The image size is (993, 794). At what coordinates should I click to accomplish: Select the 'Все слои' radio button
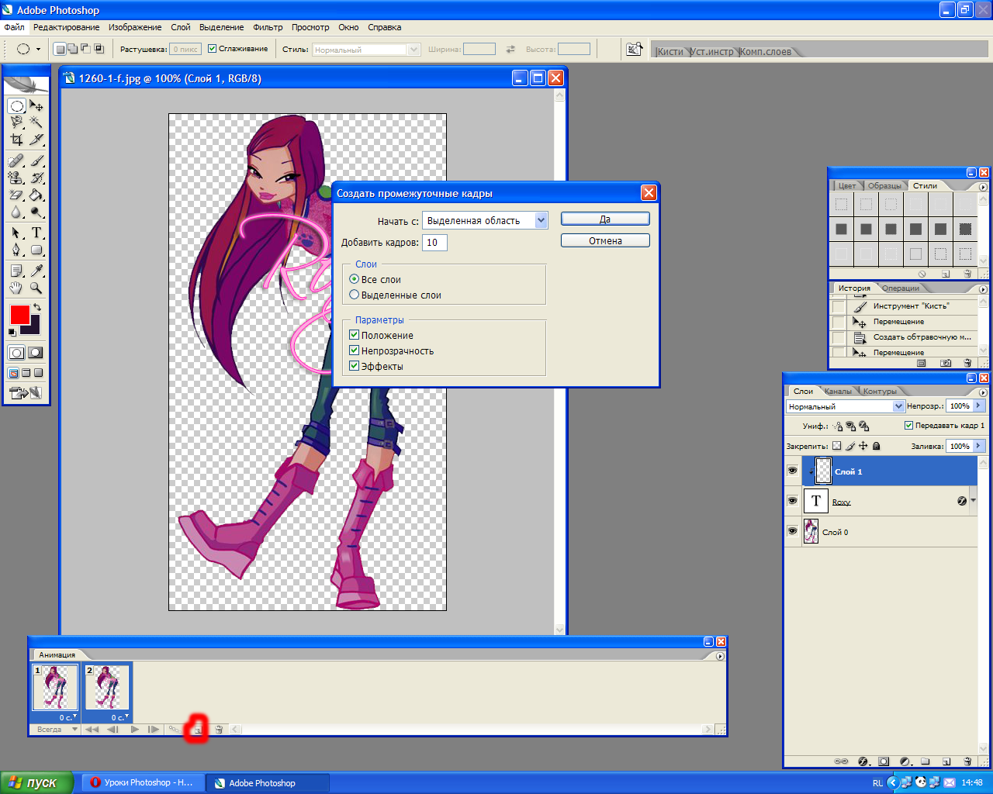click(x=355, y=279)
